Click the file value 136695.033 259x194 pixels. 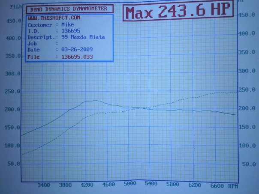coord(77,57)
